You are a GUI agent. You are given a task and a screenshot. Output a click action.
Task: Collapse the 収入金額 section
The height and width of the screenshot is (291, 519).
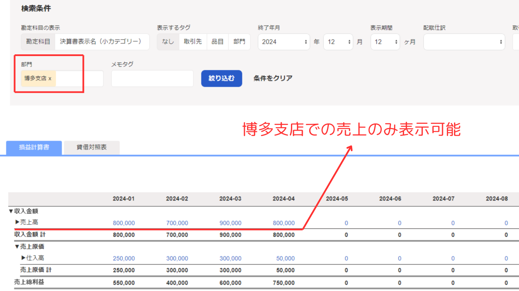tap(11, 211)
